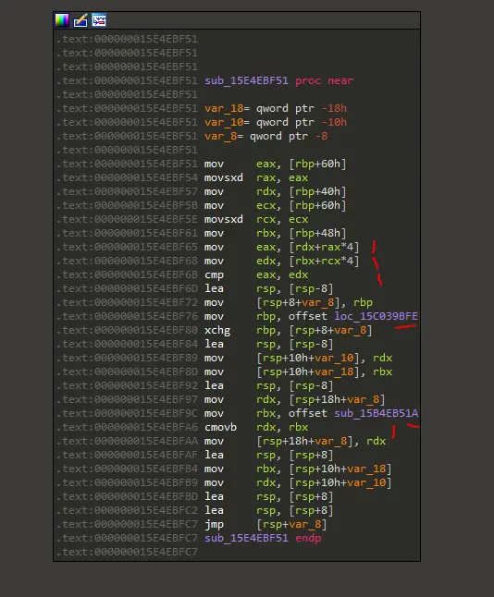
Task: Click address .text:000000015E4EBF80 on the xchg line
Action: 127,331
